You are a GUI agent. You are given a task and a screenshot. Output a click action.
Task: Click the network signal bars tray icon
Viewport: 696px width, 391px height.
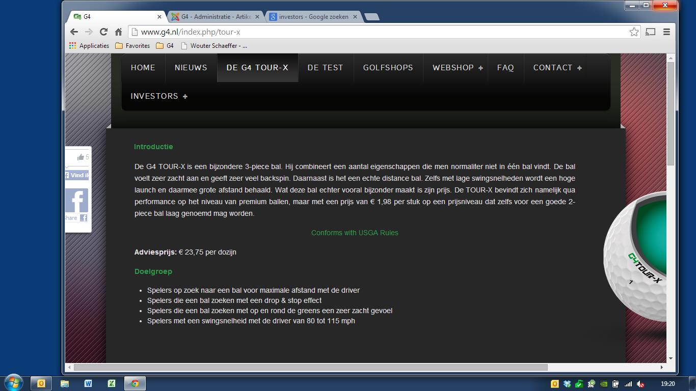click(628, 384)
